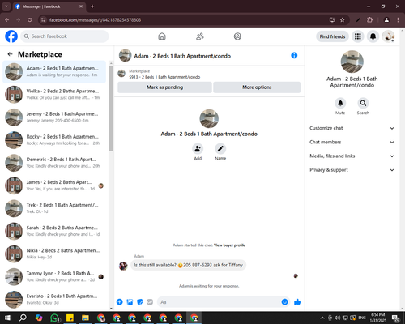Open the Menu grid icon

coord(358,36)
